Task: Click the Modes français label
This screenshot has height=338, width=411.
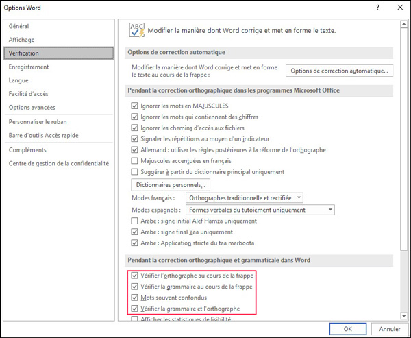Action: pos(153,198)
